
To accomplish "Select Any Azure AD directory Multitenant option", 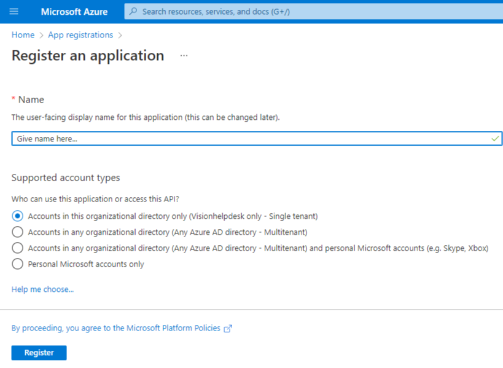I will 17,232.
